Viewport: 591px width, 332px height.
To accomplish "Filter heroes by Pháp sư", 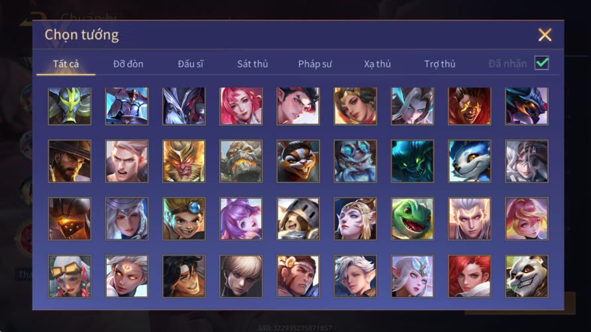I will coord(315,63).
